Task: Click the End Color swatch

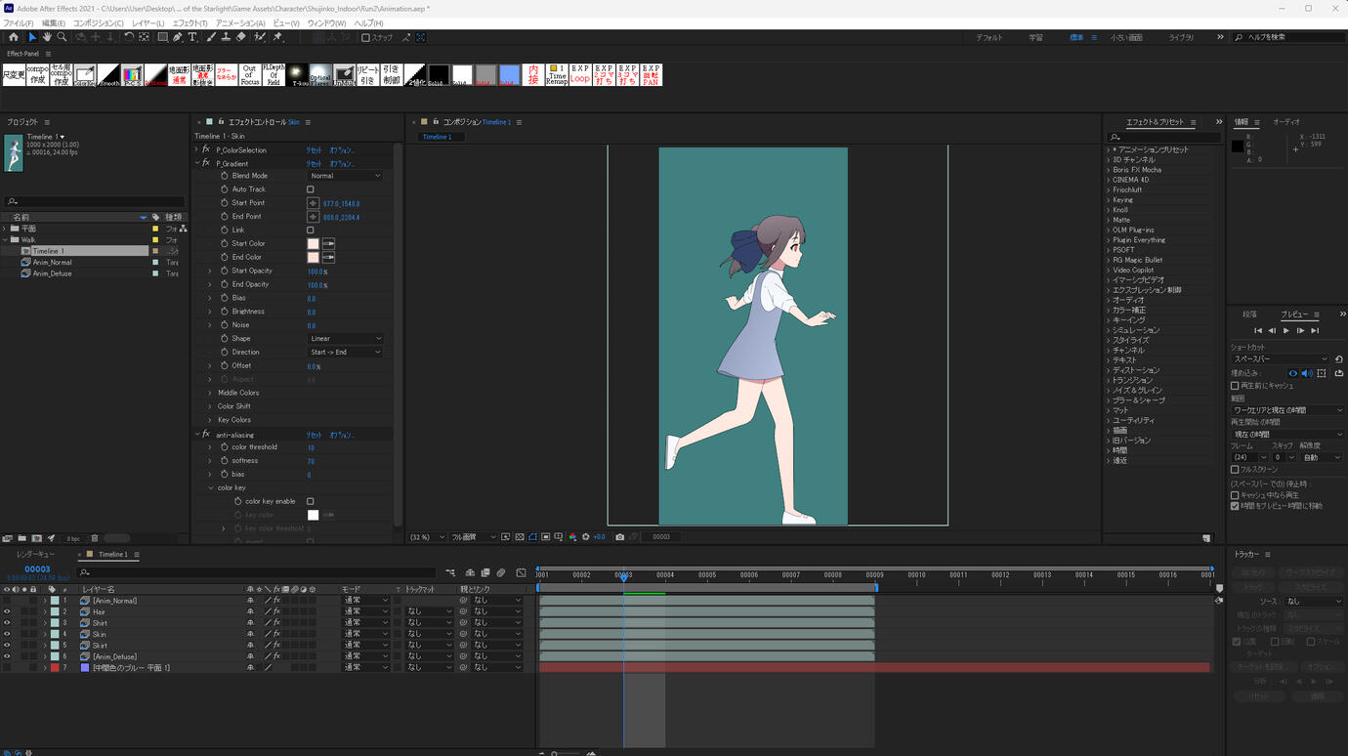Action: pyautogui.click(x=313, y=258)
